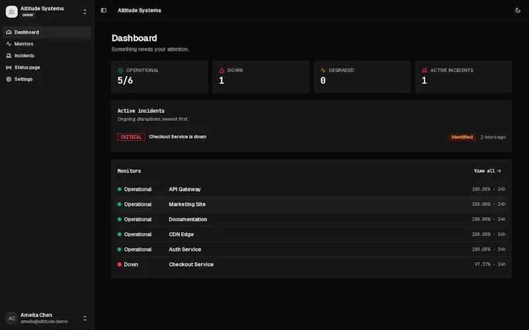This screenshot has width=529, height=330.
Task: Open the Documentation monitor
Action: click(x=311, y=219)
